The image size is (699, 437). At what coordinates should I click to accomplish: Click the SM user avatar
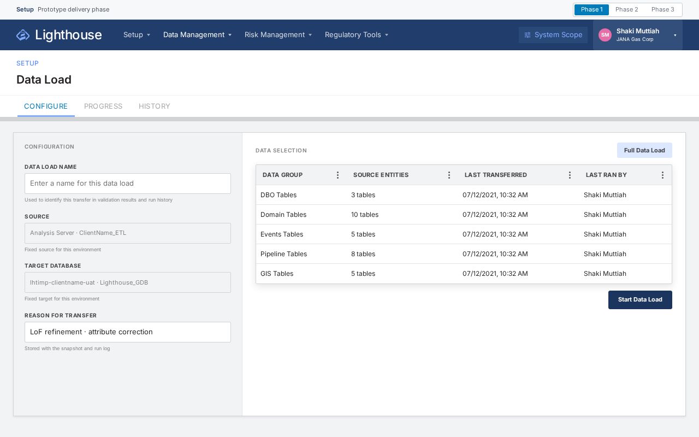605,35
